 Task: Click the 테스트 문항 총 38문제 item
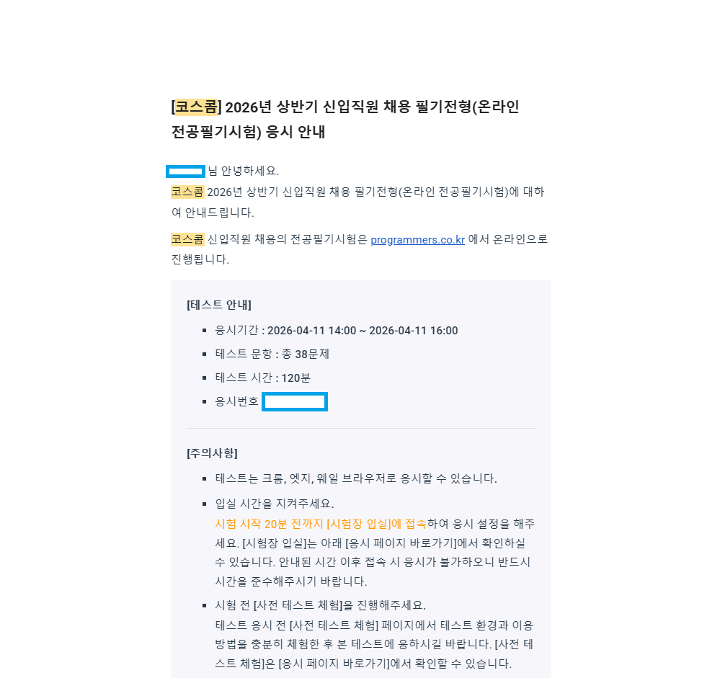click(x=272, y=354)
